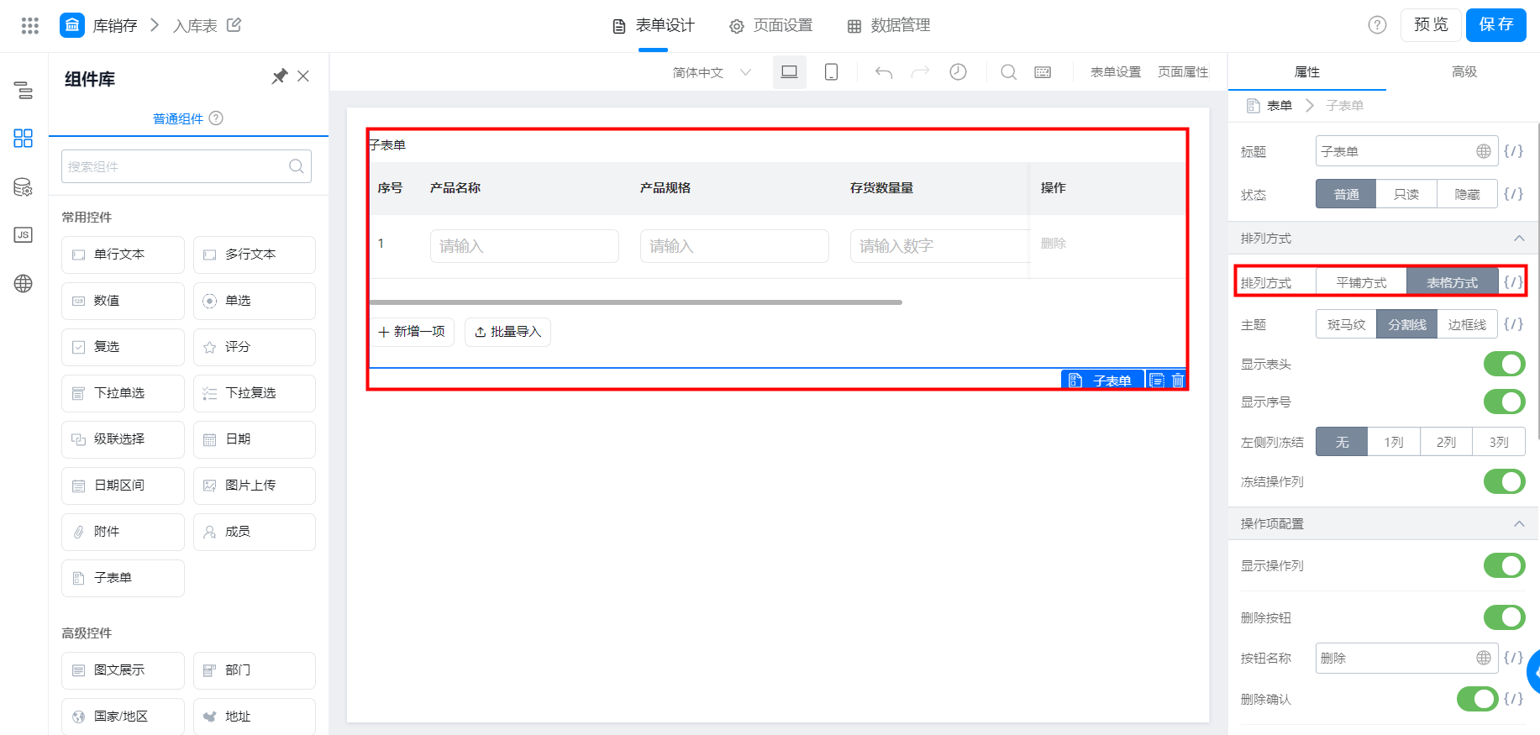Click the undo arrow icon

click(884, 72)
